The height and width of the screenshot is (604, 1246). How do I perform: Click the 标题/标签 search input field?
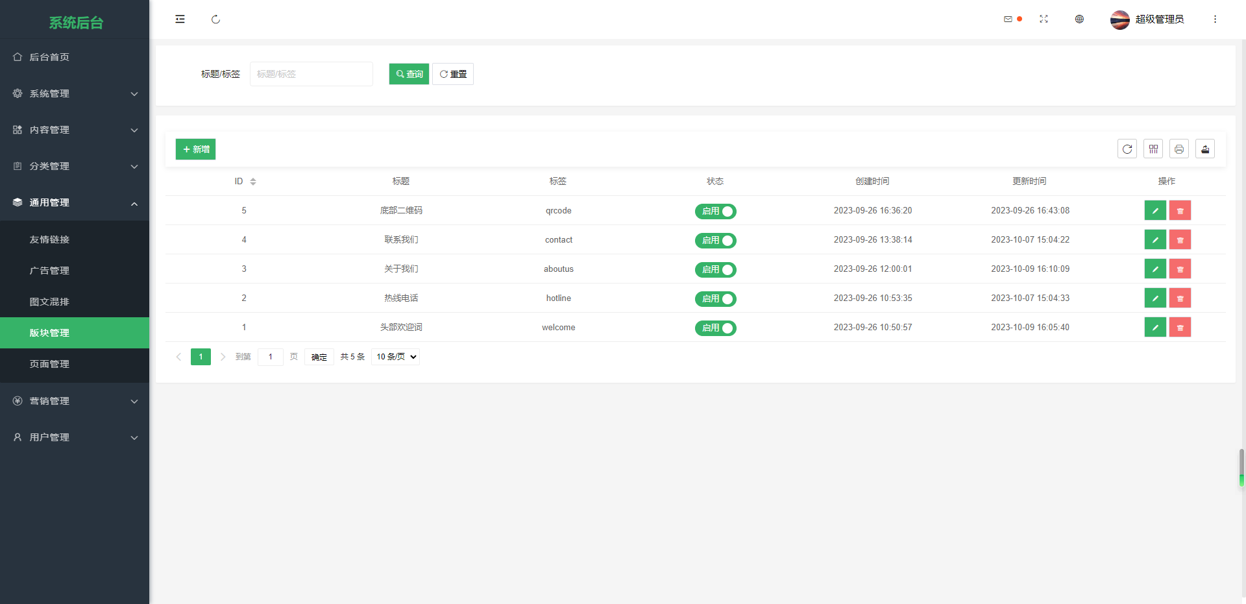pos(311,74)
